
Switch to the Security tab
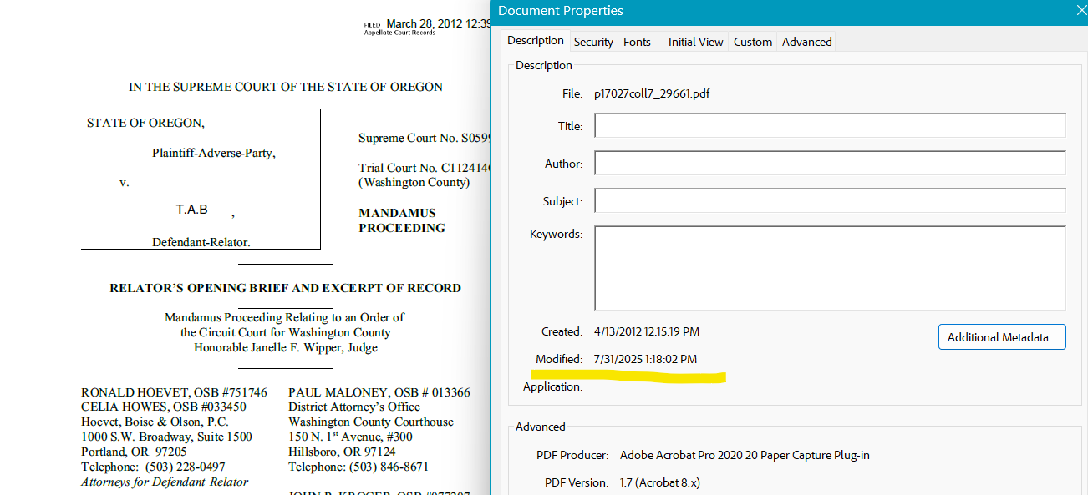(x=593, y=41)
